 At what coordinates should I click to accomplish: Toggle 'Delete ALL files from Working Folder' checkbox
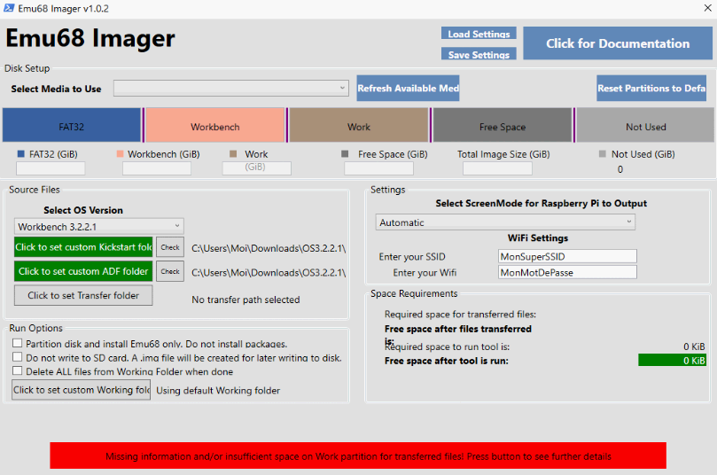[x=17, y=372]
